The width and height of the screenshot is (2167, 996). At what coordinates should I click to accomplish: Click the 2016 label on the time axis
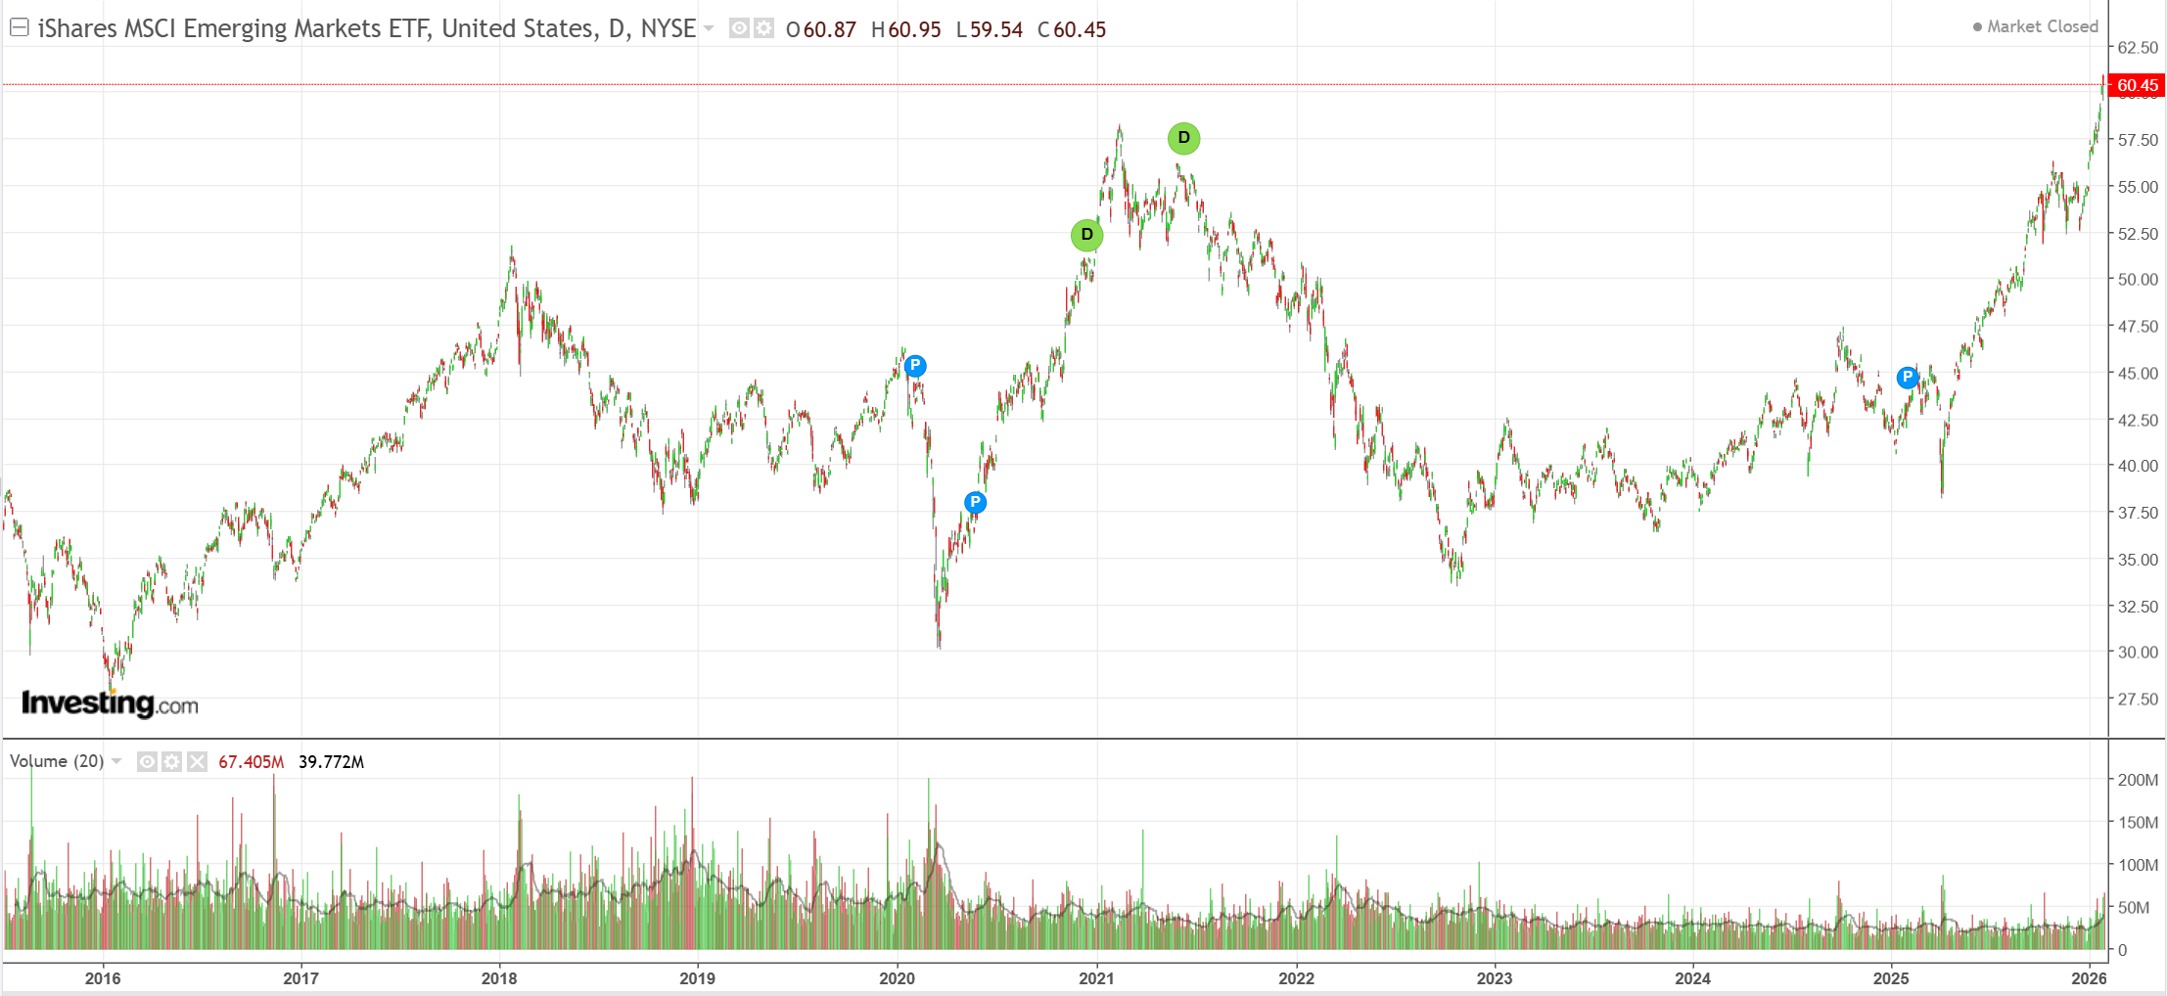pyautogui.click(x=103, y=978)
